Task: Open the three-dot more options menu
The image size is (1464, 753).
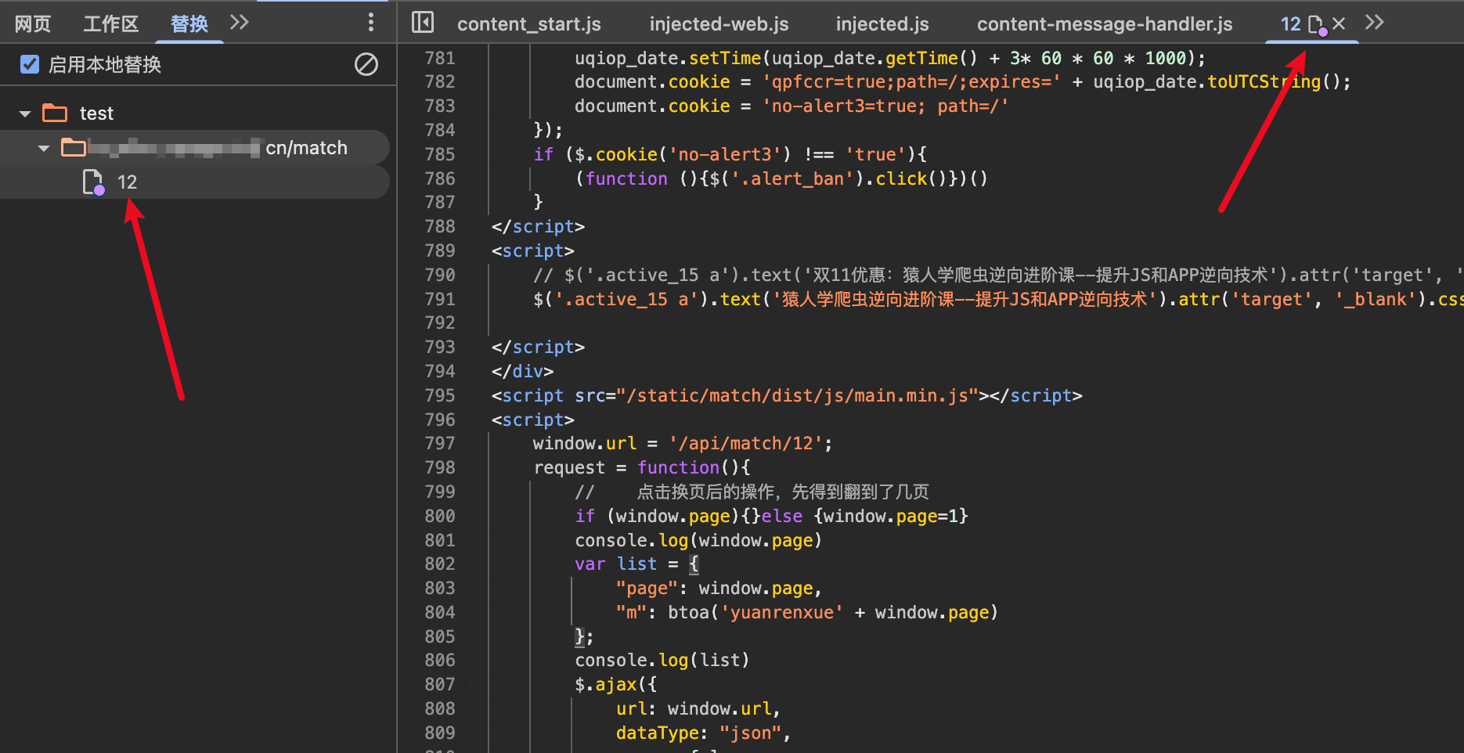Action: (x=371, y=23)
